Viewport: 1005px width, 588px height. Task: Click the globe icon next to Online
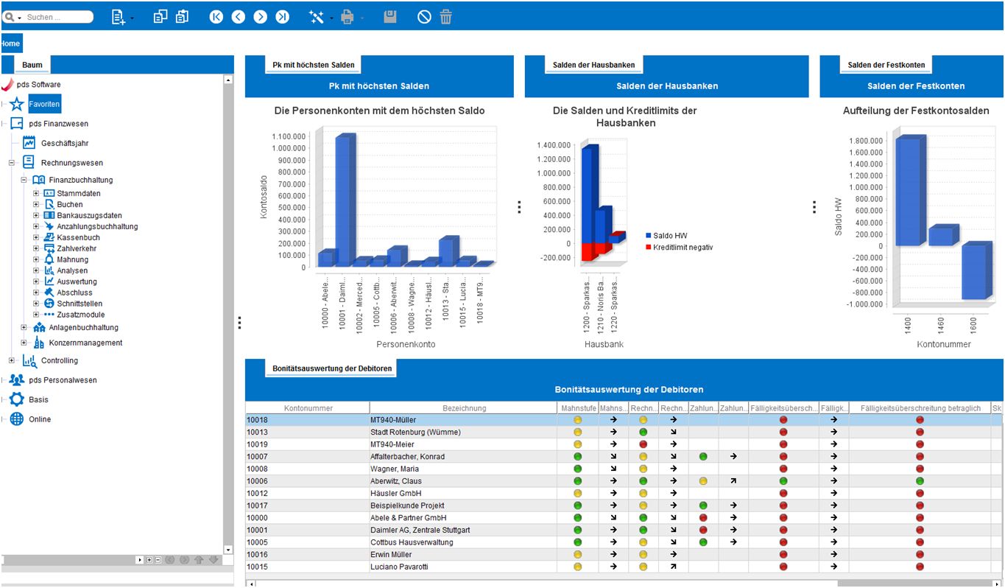tap(17, 419)
